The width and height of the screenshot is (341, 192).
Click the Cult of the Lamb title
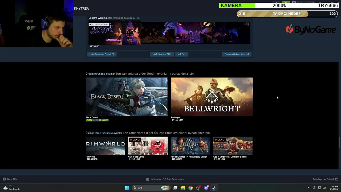(136, 157)
